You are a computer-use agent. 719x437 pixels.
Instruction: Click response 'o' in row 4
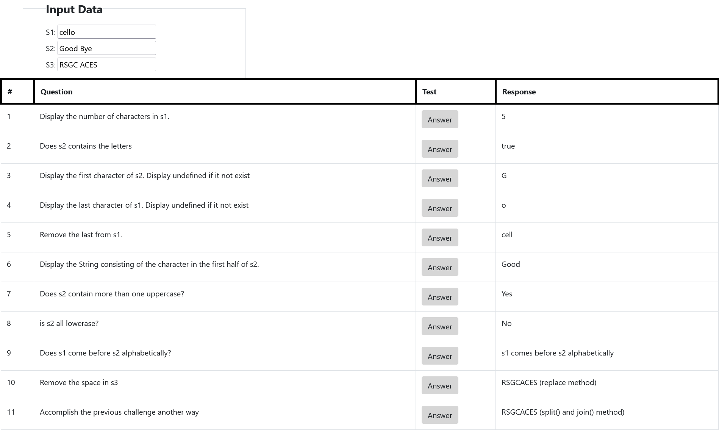pos(503,205)
